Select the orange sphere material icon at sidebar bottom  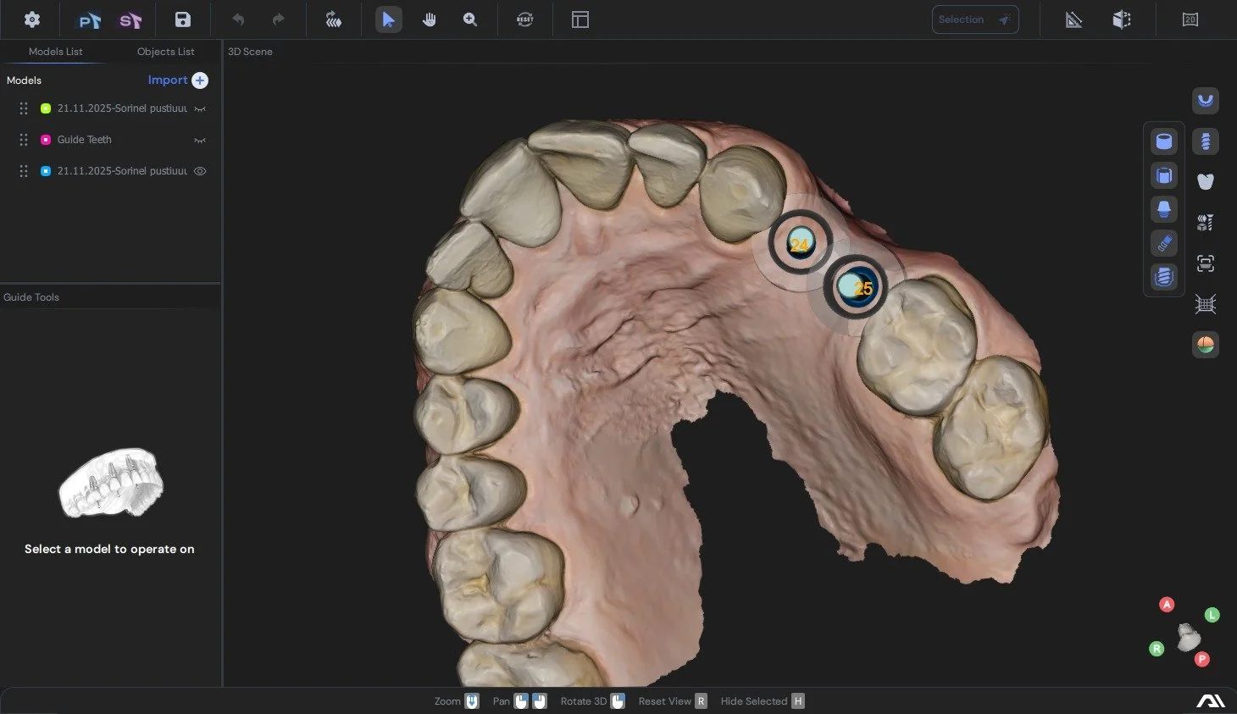pos(1205,345)
